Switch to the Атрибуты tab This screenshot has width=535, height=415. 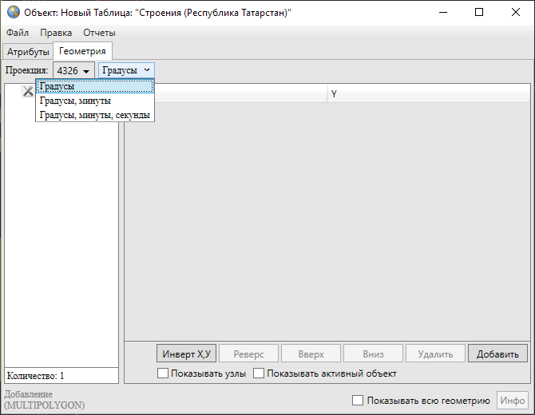[x=27, y=52]
